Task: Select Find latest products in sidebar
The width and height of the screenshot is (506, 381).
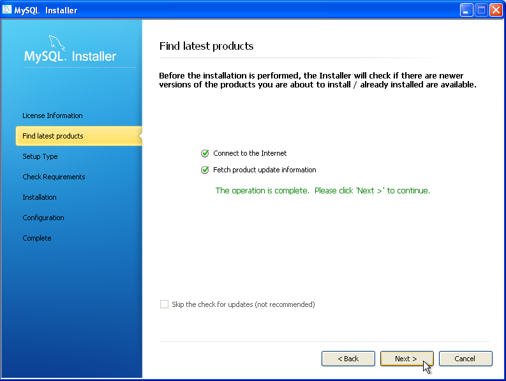Action: pos(53,136)
